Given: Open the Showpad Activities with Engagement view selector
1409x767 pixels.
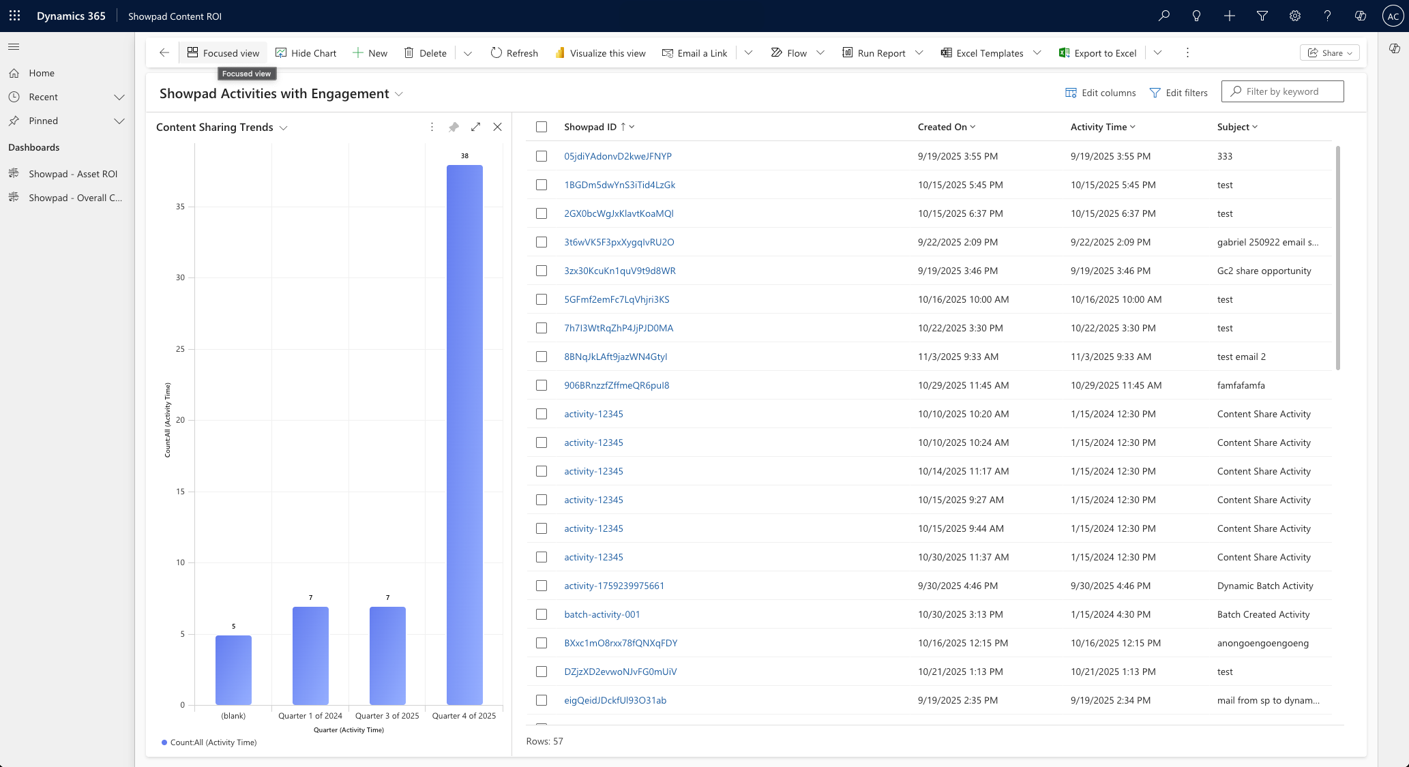Looking at the screenshot, I should click(399, 94).
